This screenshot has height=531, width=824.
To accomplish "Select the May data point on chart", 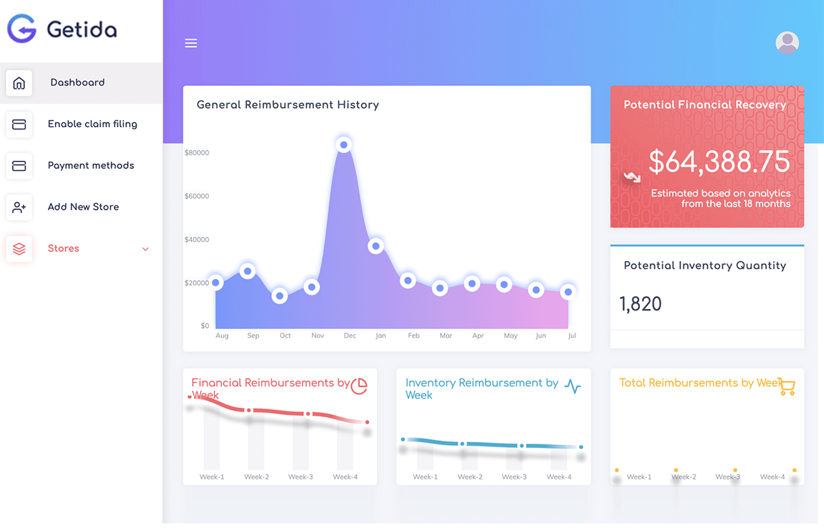I will tap(504, 284).
